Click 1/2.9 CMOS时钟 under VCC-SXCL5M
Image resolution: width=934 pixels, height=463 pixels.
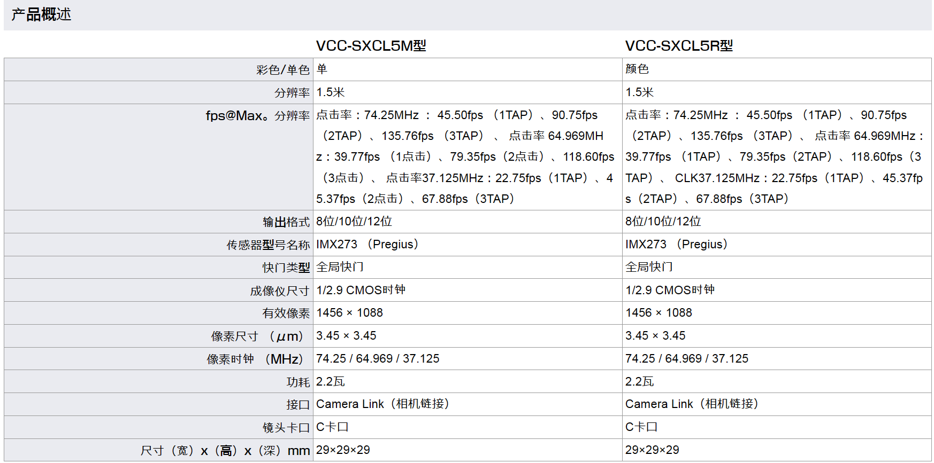361,290
